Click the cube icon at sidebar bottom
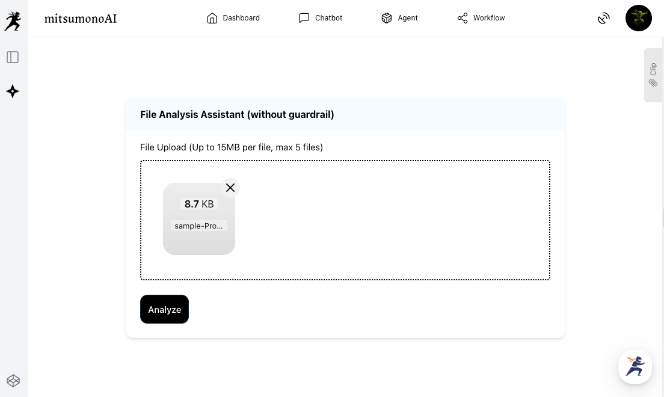 click(13, 381)
